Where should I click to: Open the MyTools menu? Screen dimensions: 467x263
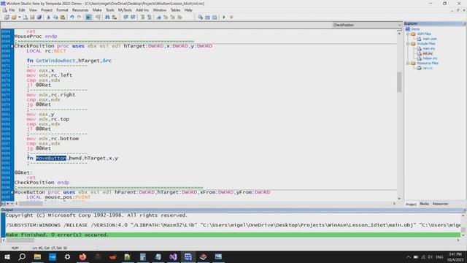coord(125,10)
